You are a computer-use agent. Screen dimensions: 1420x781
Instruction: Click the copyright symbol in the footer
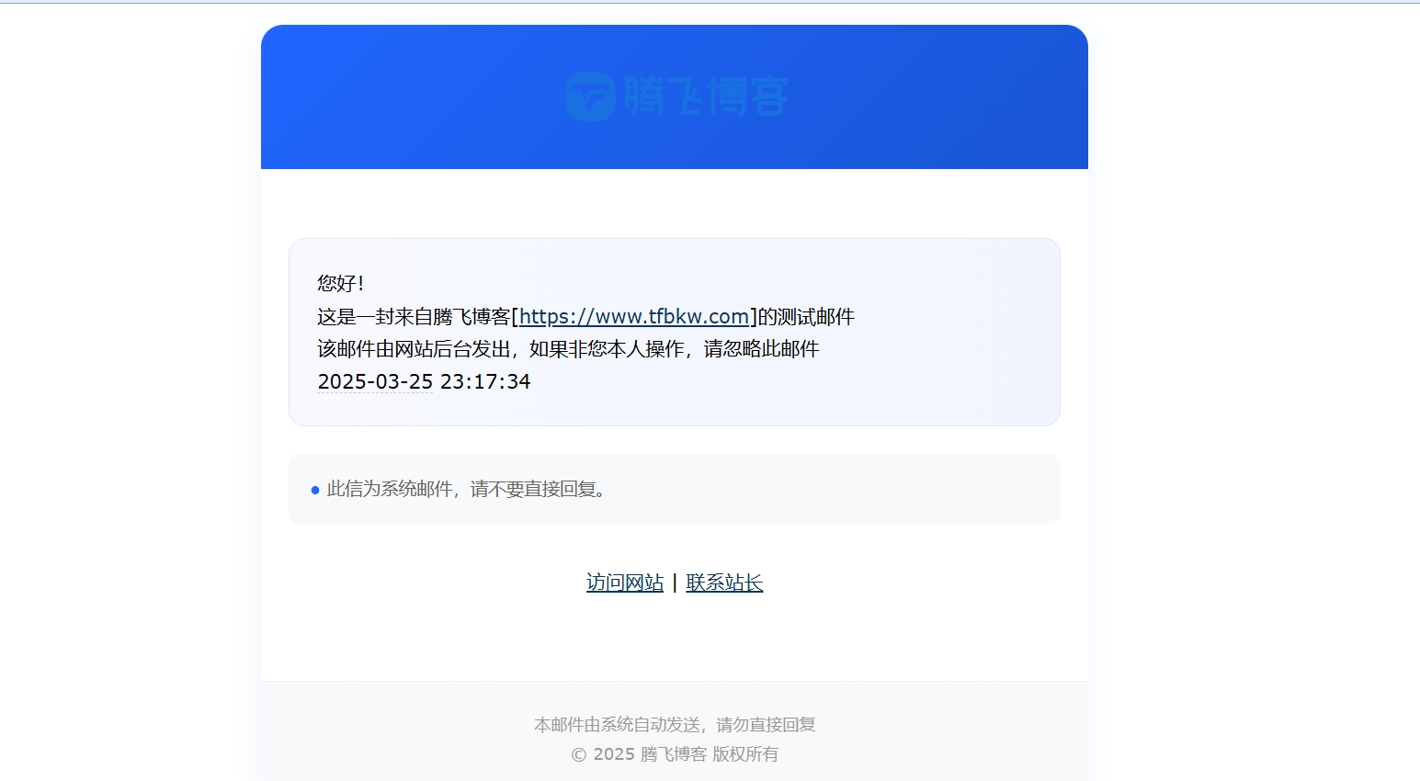tap(577, 754)
